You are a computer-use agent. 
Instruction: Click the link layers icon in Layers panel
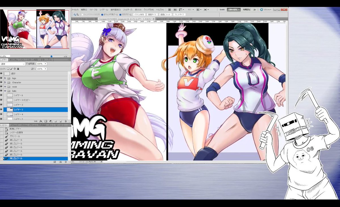(x=36, y=121)
